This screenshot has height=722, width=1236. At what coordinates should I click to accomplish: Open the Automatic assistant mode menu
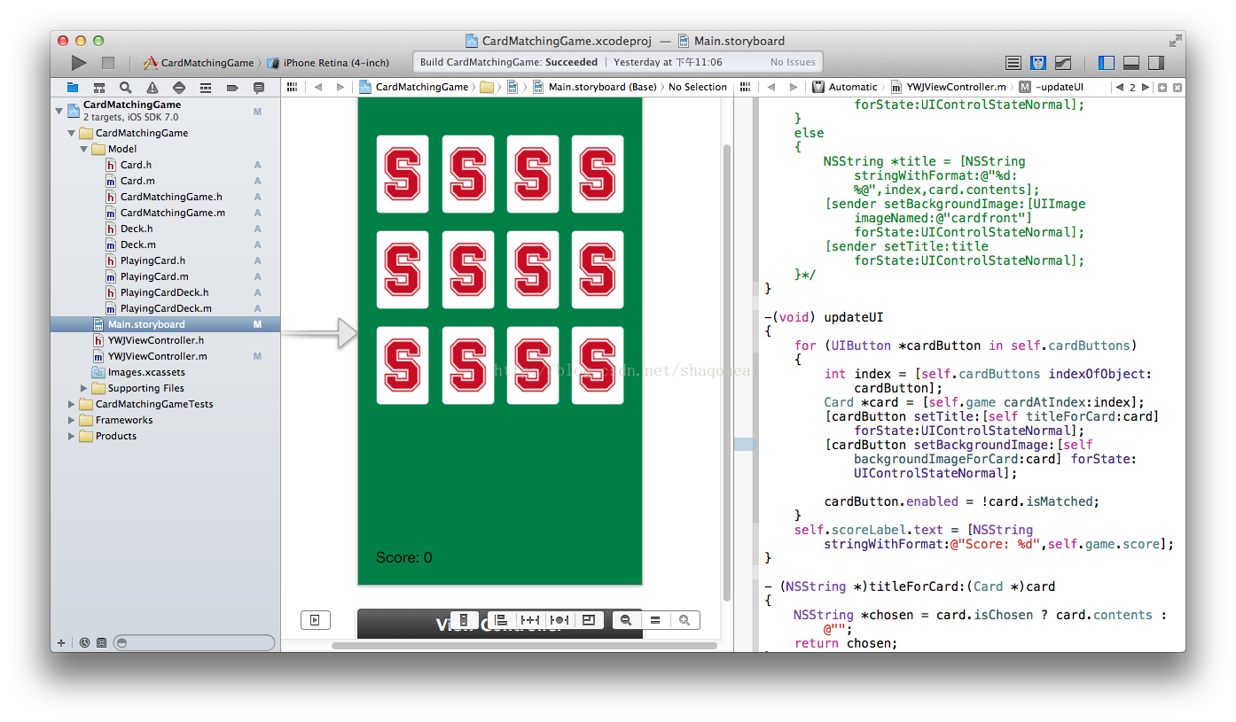845,87
